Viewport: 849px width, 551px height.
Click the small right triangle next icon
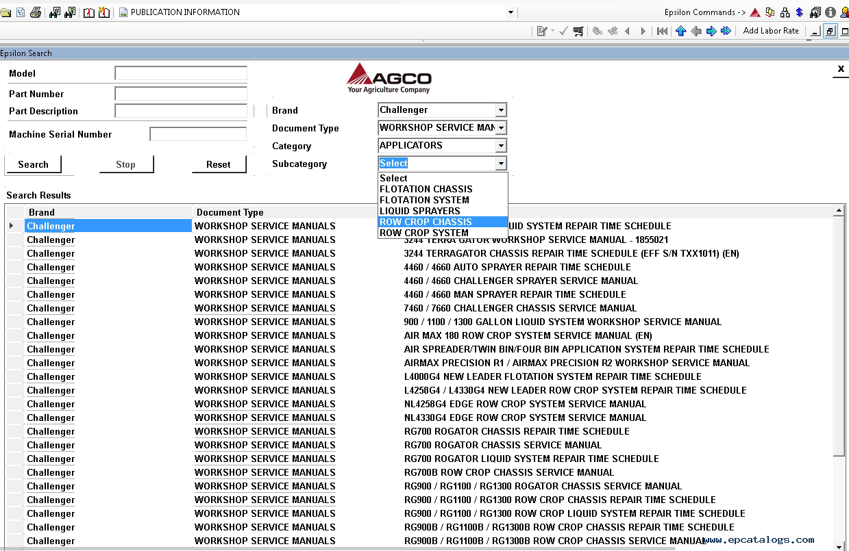click(x=643, y=31)
